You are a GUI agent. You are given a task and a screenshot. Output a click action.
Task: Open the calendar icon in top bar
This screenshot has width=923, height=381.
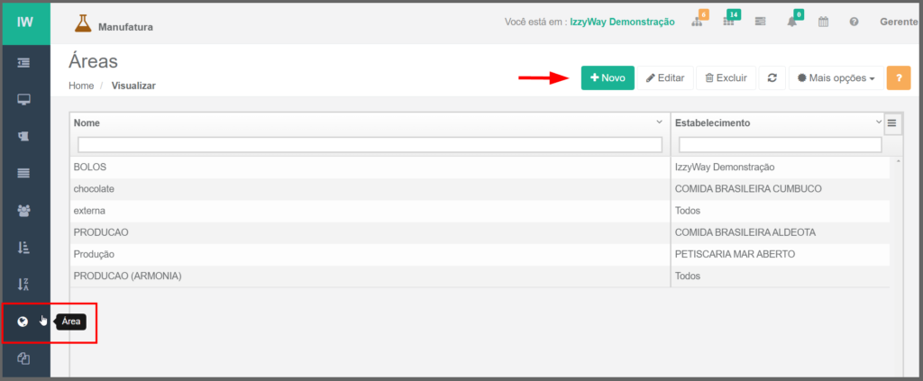click(823, 23)
